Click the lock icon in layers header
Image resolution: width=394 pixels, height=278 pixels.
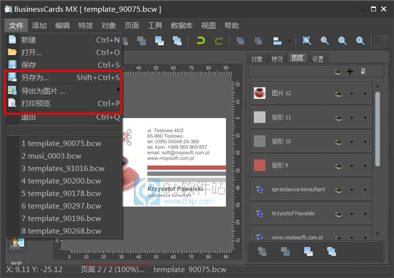364,71
